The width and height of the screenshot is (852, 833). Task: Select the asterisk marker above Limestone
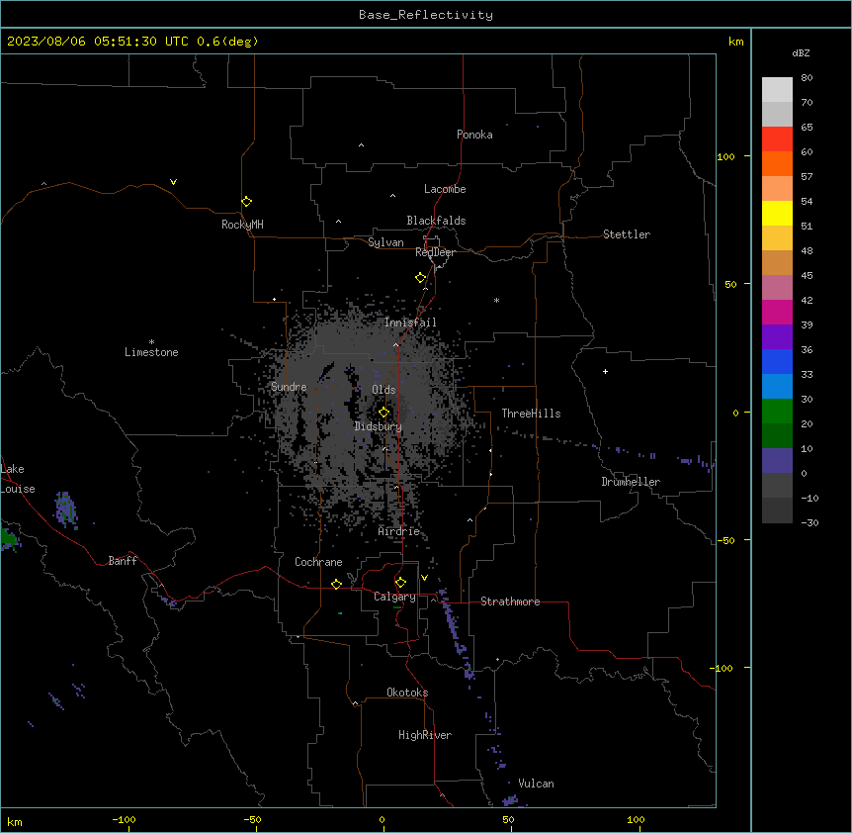[151, 342]
